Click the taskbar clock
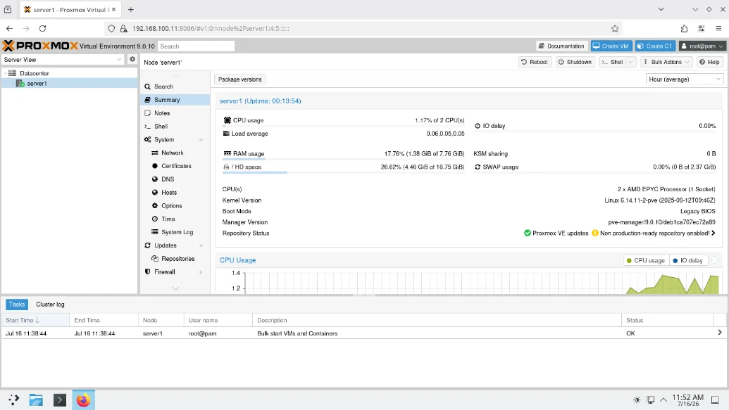 [x=687, y=399]
